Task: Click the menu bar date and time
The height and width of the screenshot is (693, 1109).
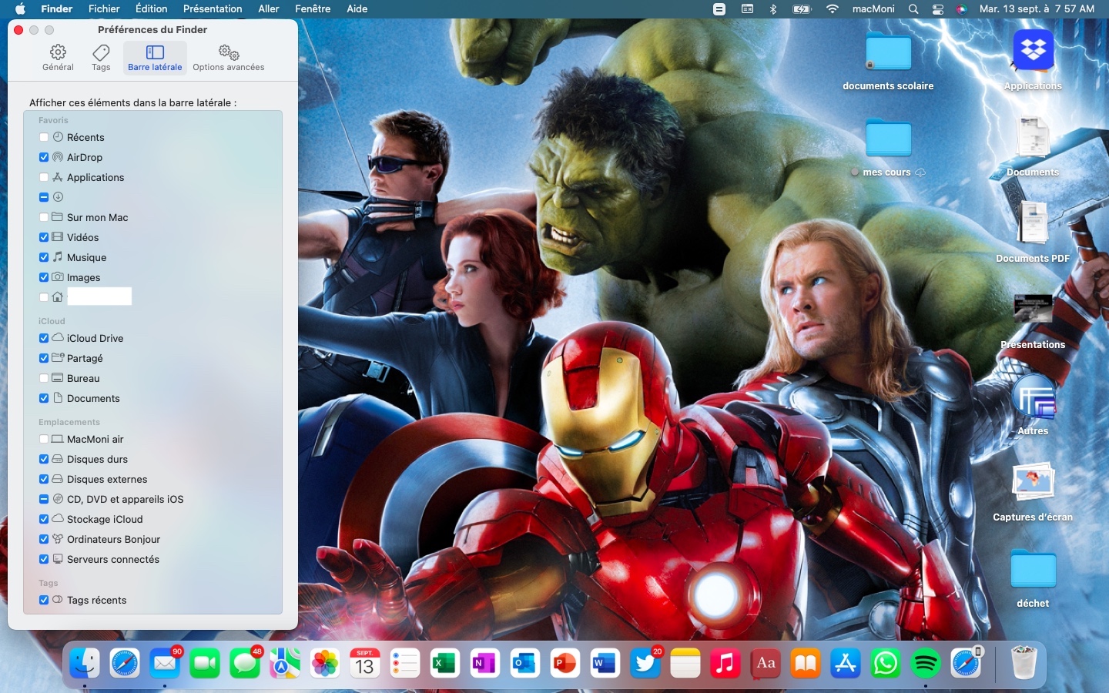Action: pos(1037,8)
